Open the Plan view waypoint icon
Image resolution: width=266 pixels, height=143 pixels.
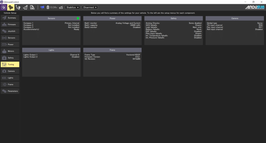[x=18, y=7]
